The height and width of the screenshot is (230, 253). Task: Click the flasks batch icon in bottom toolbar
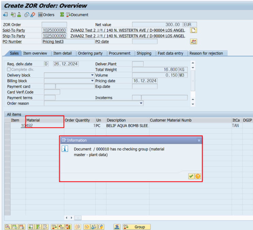pos(94,227)
